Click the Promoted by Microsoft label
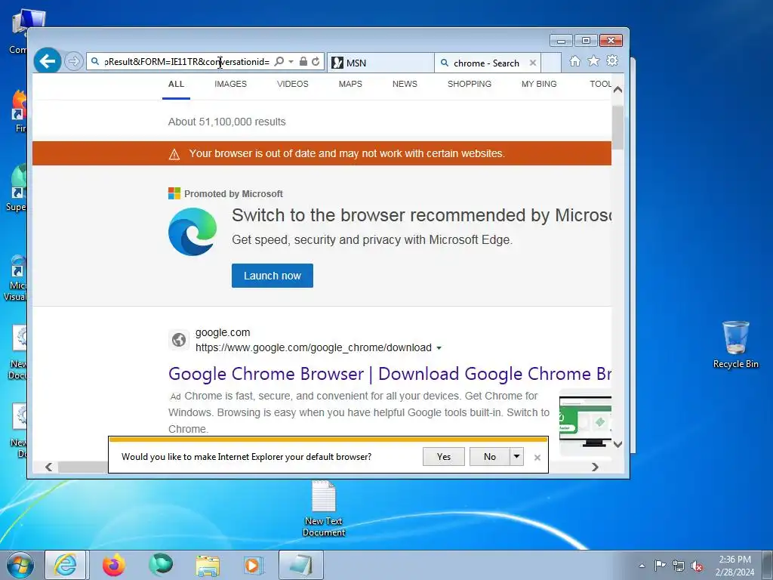Screen dimensions: 773x580 tap(233, 194)
